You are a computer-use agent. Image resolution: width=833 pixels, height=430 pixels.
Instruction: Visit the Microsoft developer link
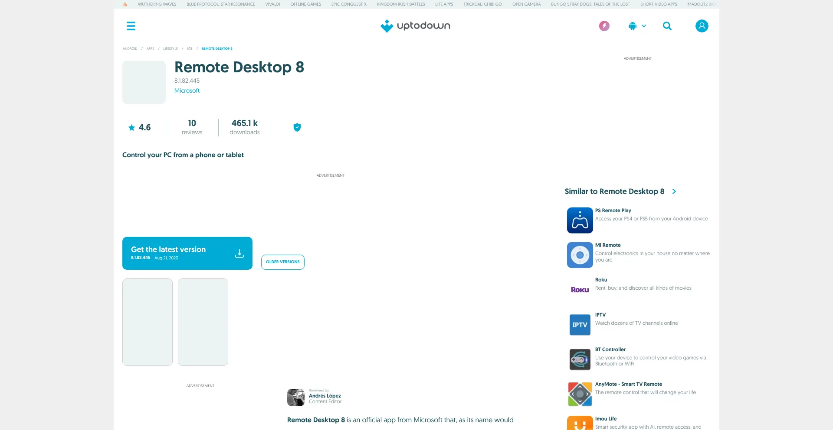[x=187, y=91]
